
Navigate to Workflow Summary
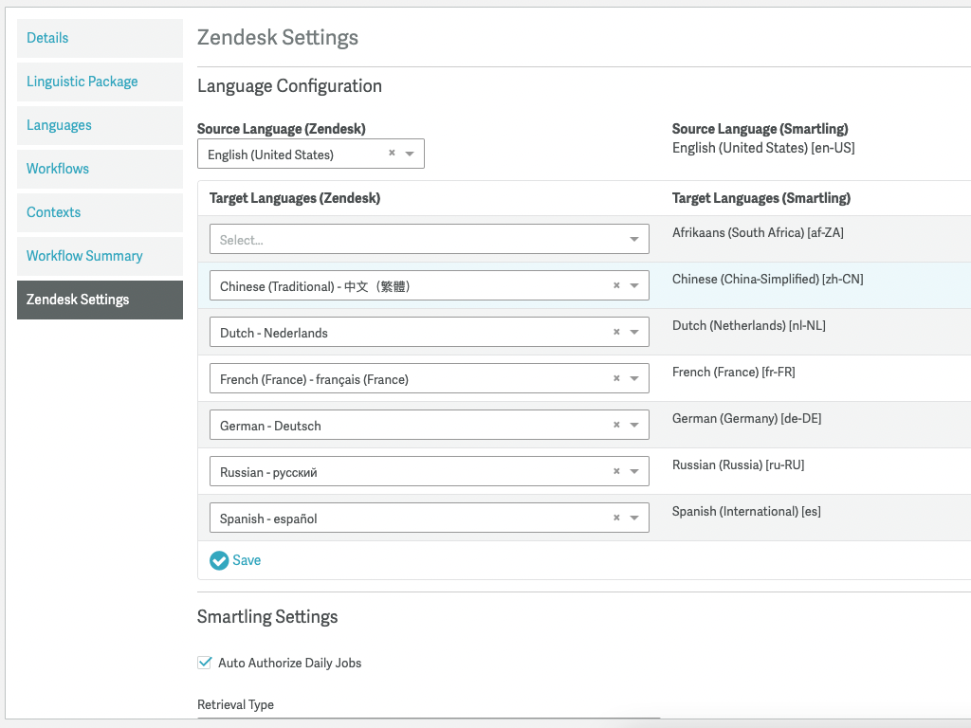pyautogui.click(x=86, y=256)
